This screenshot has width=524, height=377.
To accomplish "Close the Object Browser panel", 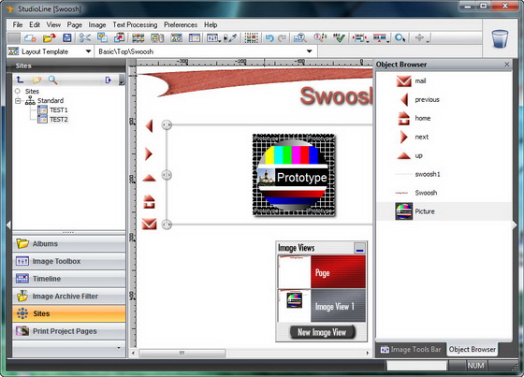I will click(x=506, y=65).
